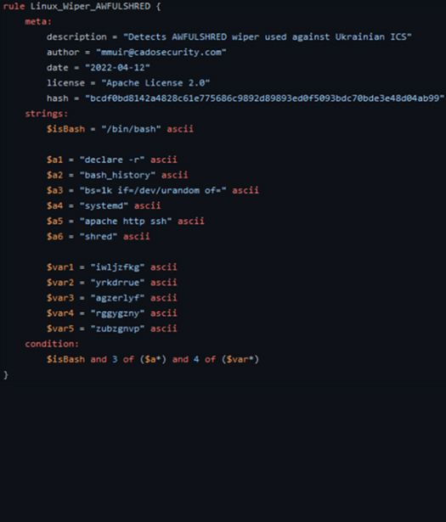Click the /dev/urandom string on $a3 line
Screen dimensions: 446x522
click(153, 190)
